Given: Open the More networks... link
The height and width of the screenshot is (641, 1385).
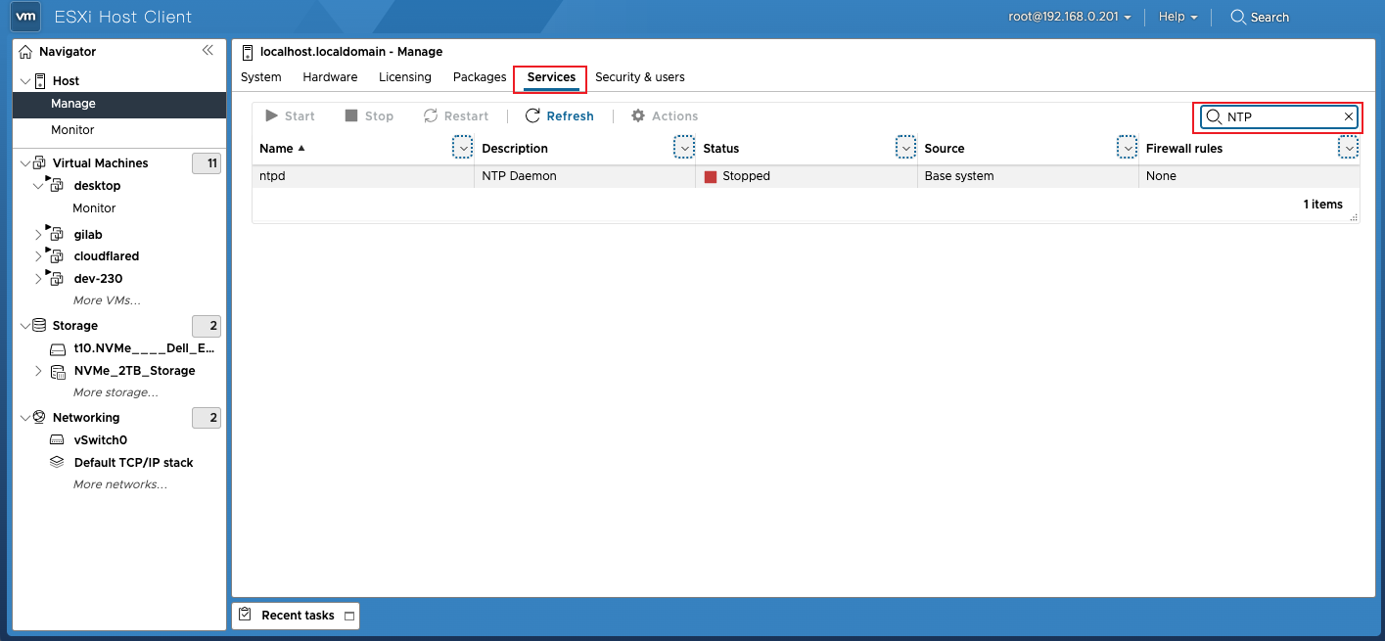Looking at the screenshot, I should point(120,484).
